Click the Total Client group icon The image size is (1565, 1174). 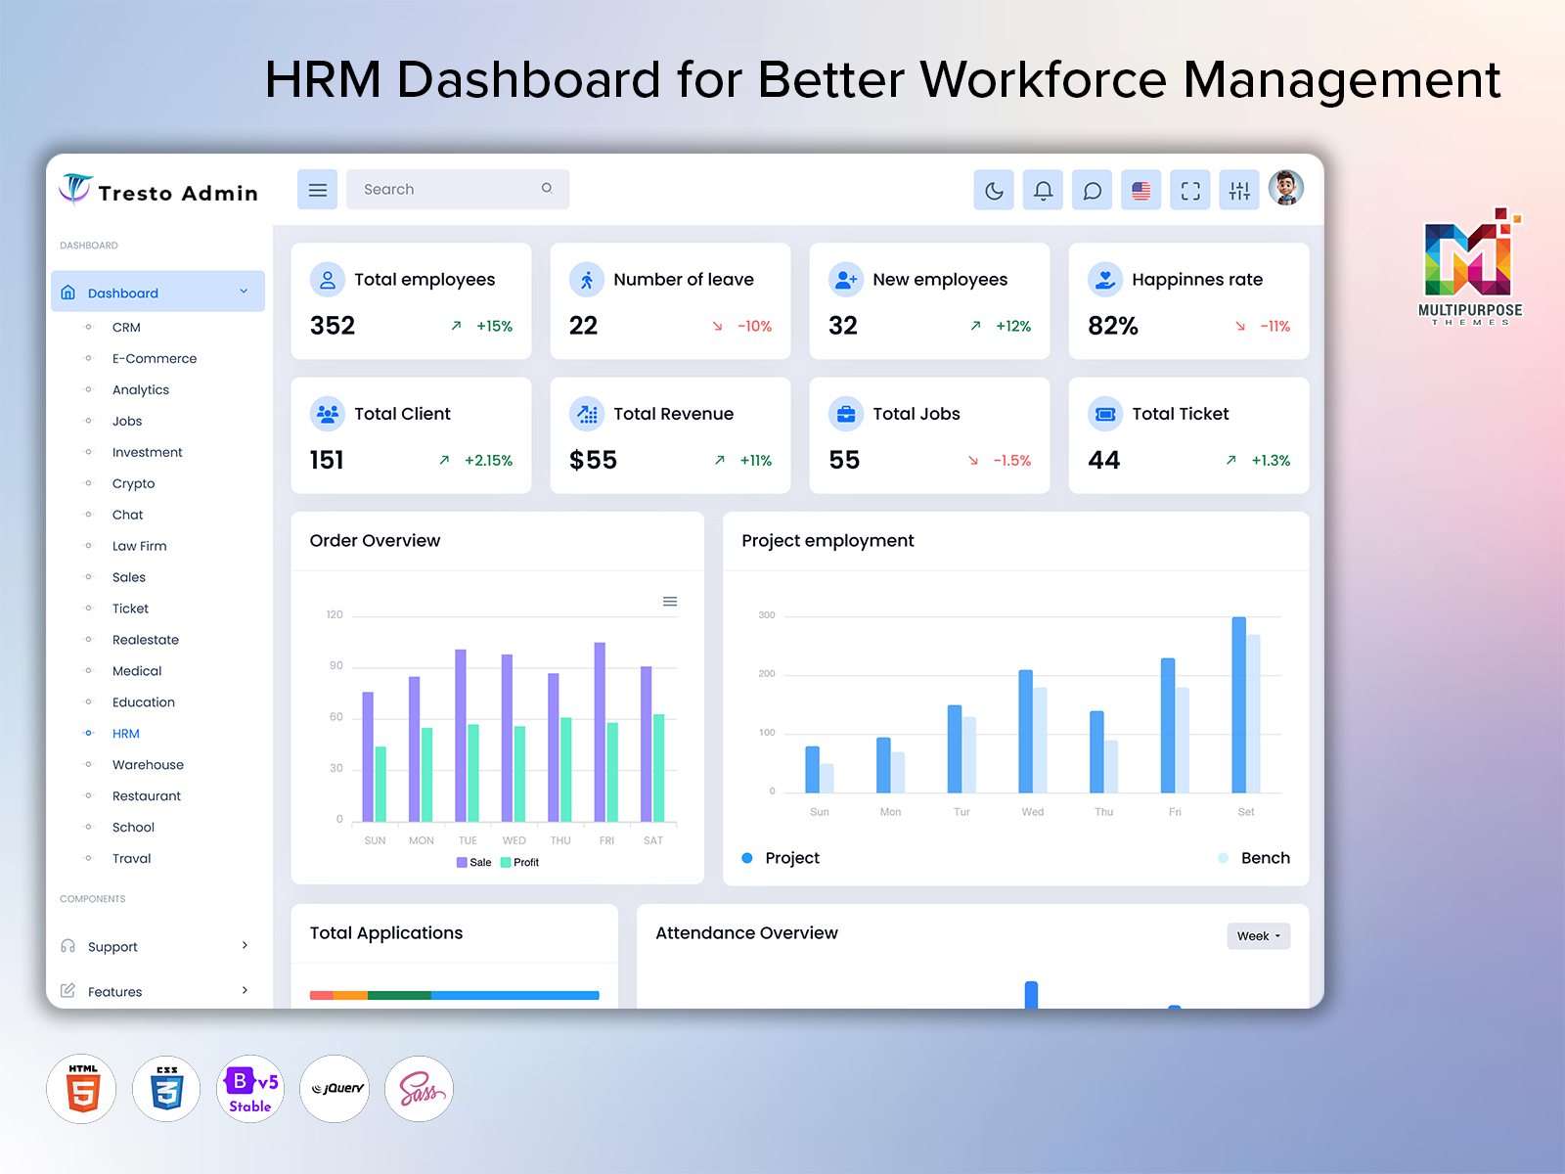click(328, 414)
